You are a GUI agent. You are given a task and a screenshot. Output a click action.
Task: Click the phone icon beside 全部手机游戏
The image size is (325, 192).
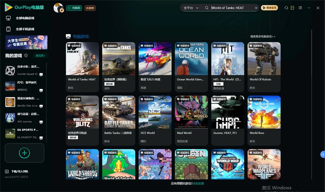(x=8, y=29)
